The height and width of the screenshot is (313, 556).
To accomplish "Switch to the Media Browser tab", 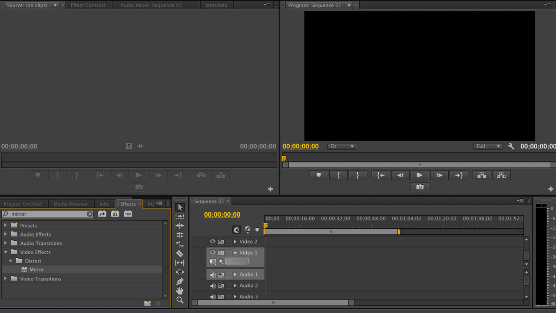I will pyautogui.click(x=70, y=204).
